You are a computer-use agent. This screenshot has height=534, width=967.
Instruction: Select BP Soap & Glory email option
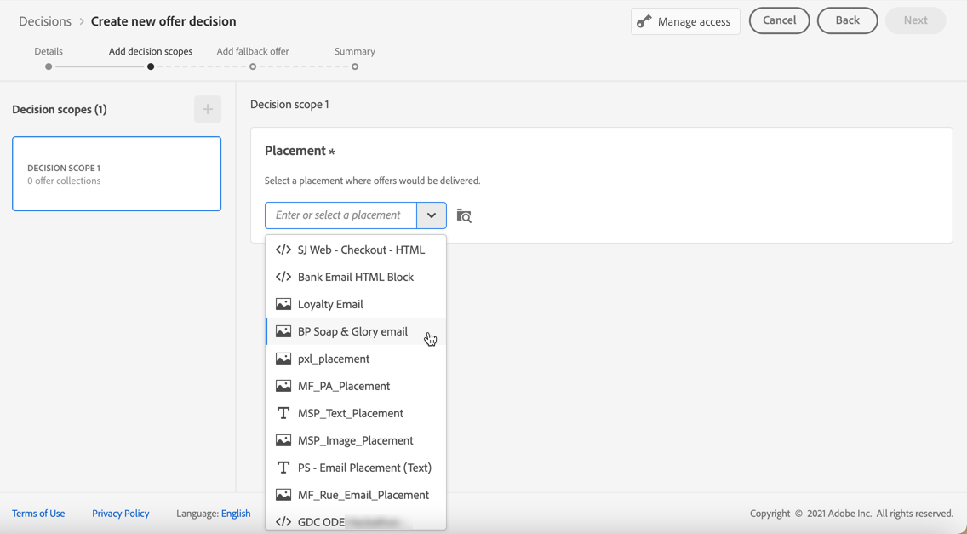pos(352,331)
